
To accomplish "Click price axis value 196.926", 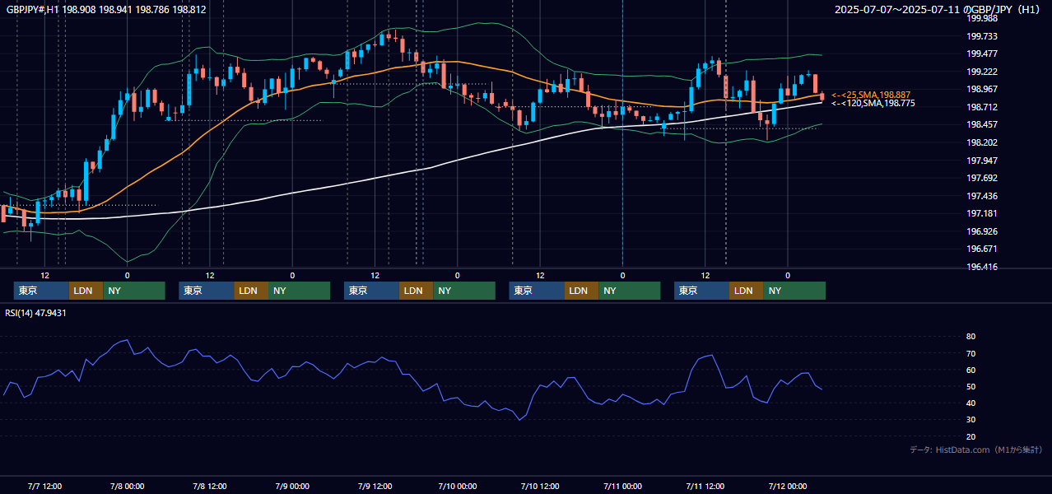I will point(982,231).
